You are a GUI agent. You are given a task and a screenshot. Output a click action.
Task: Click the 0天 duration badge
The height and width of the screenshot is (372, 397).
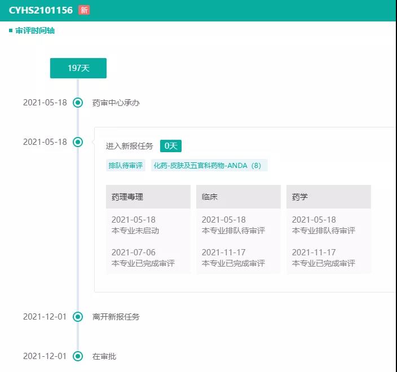[x=171, y=146]
